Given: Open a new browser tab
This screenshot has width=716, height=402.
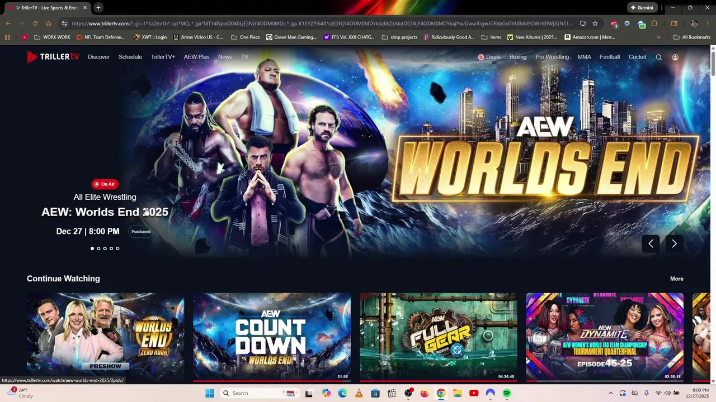Looking at the screenshot, I should [98, 7].
